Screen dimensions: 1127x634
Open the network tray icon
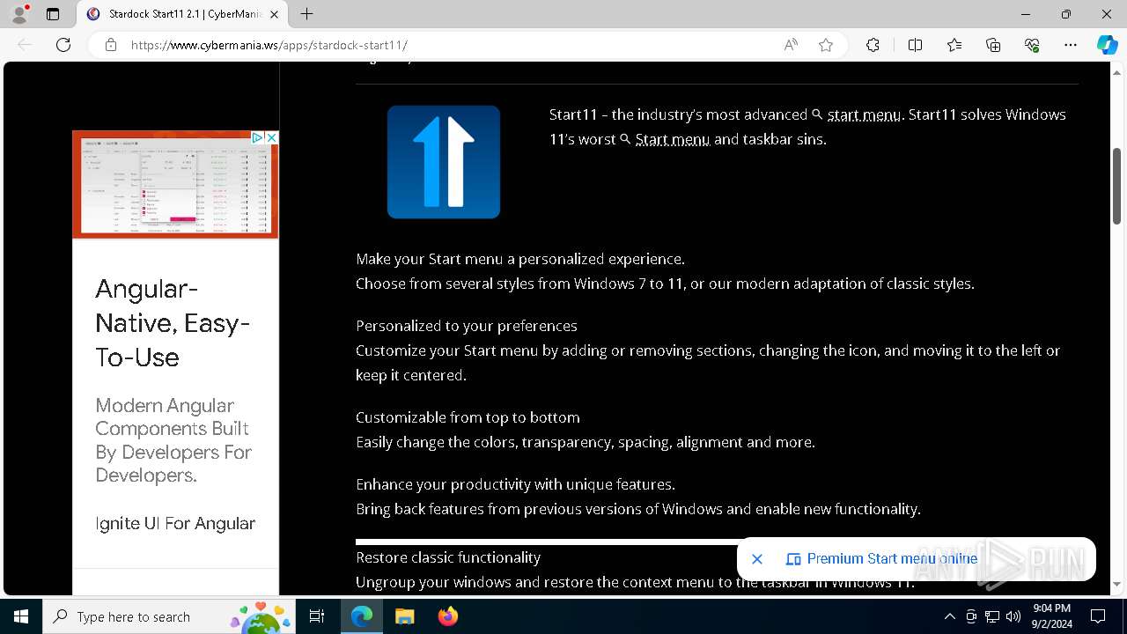[x=992, y=616]
